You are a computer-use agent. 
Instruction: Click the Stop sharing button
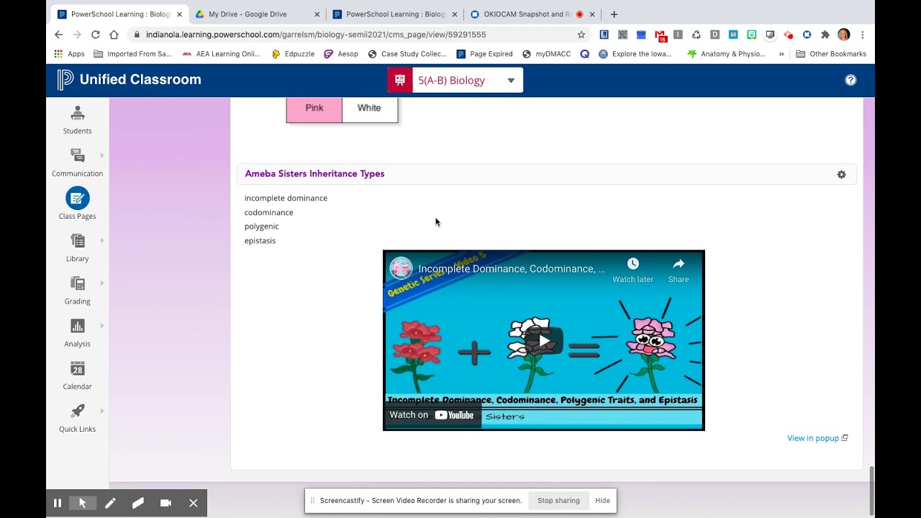[558, 501]
